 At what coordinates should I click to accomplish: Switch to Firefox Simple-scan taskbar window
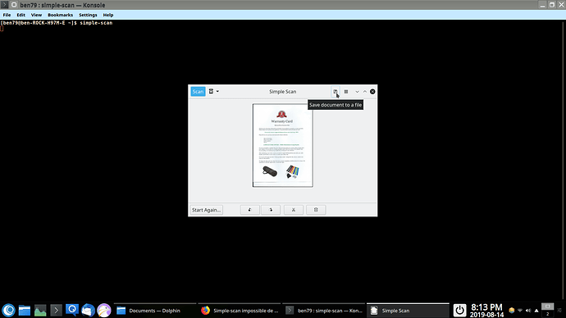click(240, 311)
